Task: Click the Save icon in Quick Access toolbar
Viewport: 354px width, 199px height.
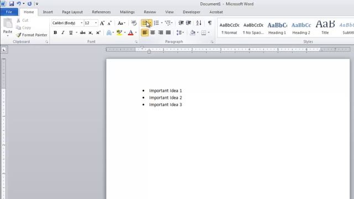Action: [x=11, y=4]
